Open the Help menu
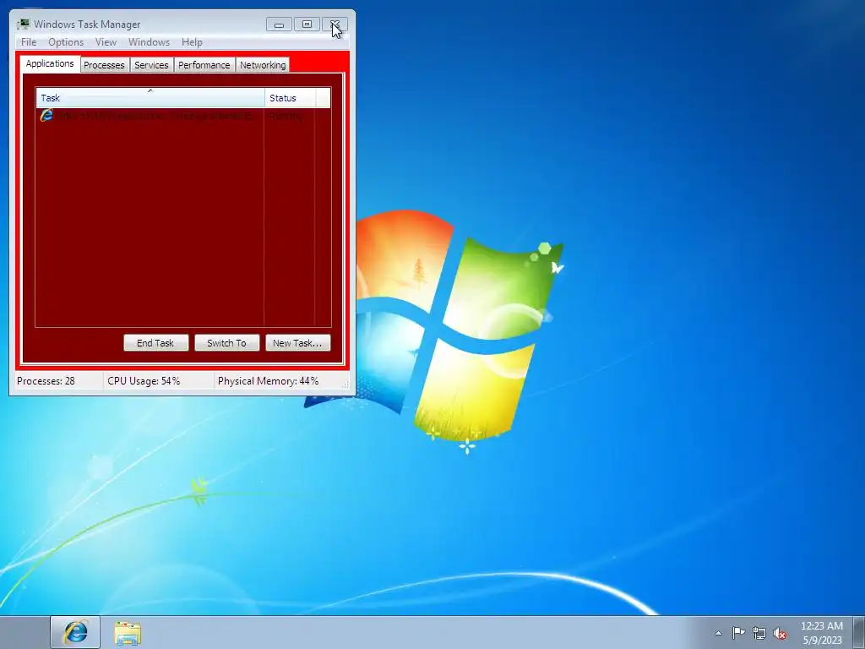Screen dimensions: 865x649 (x=192, y=42)
